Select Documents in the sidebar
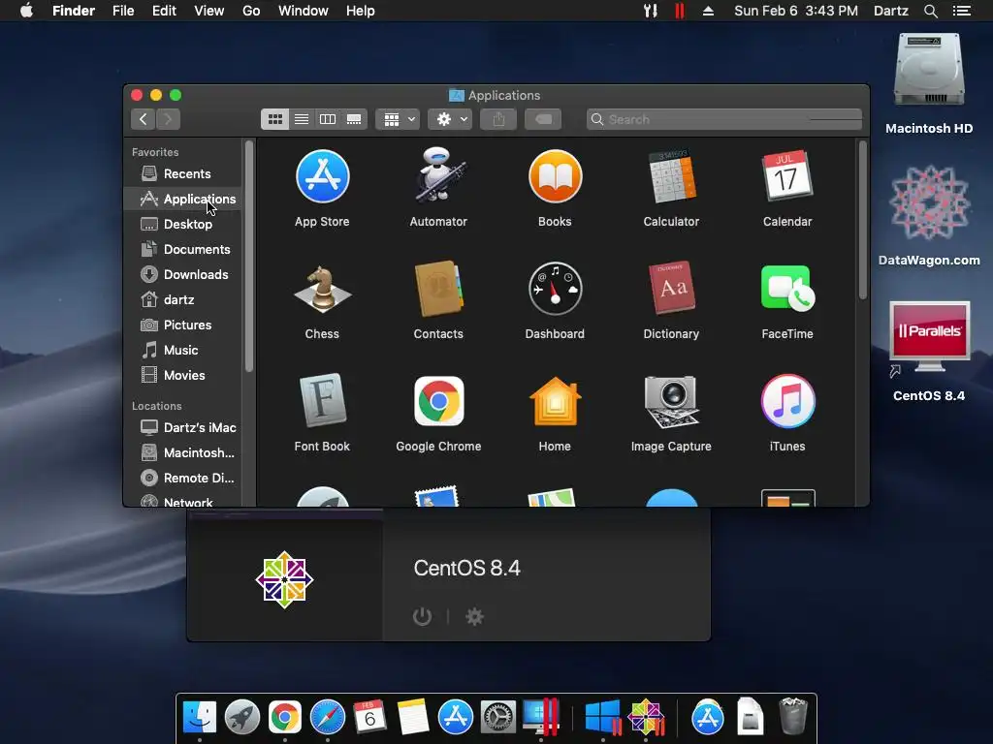993x744 pixels. pos(182,249)
